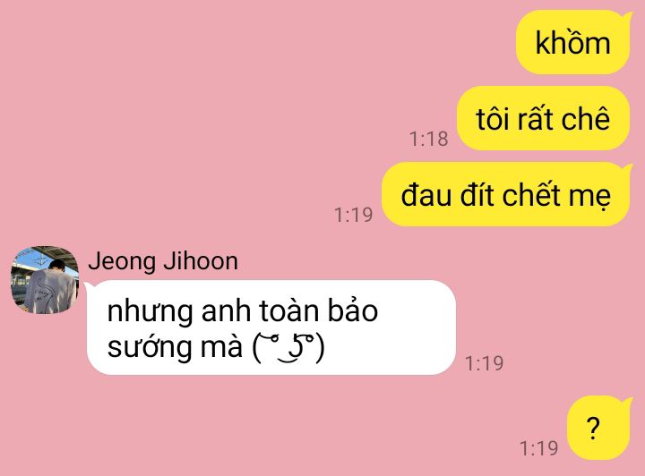645x476 pixels.
Task: Select the "tôi rất chê" message bubble
Action: [x=543, y=118]
